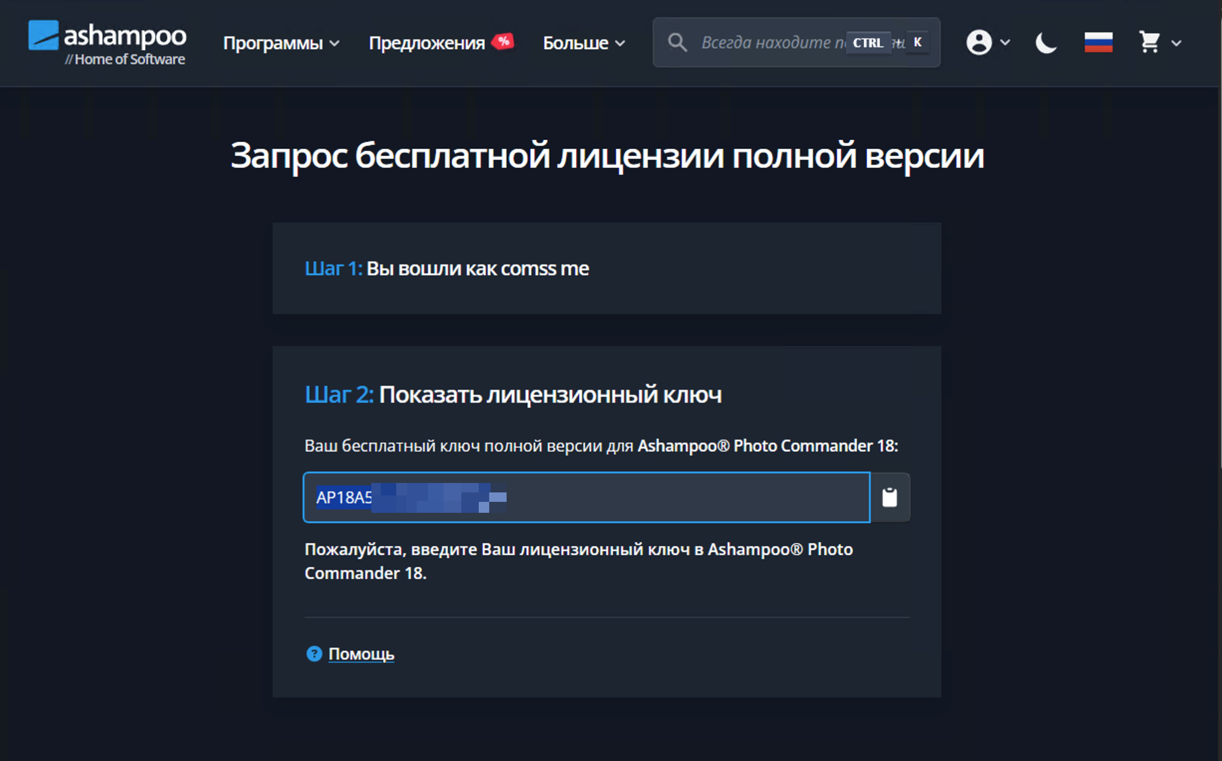Click the Ashampoo logo
The width and height of the screenshot is (1222, 761).
[x=107, y=43]
